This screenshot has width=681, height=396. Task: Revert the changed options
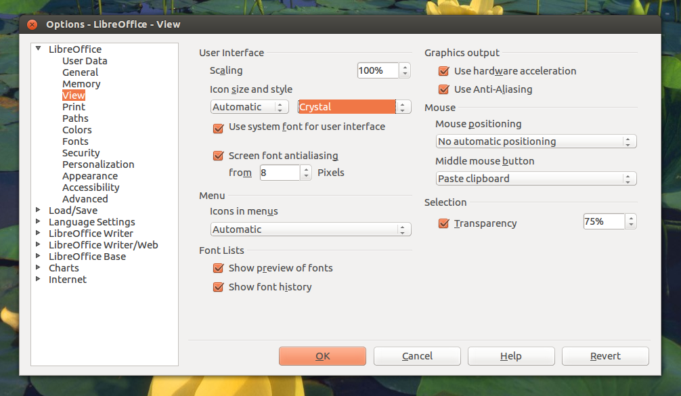coord(605,355)
